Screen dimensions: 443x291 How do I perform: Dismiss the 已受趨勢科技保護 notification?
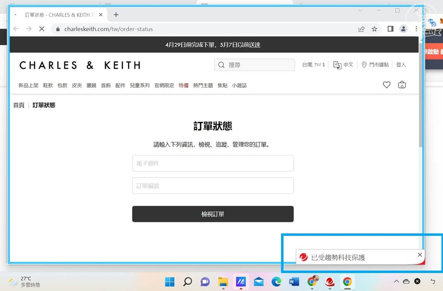420,255
